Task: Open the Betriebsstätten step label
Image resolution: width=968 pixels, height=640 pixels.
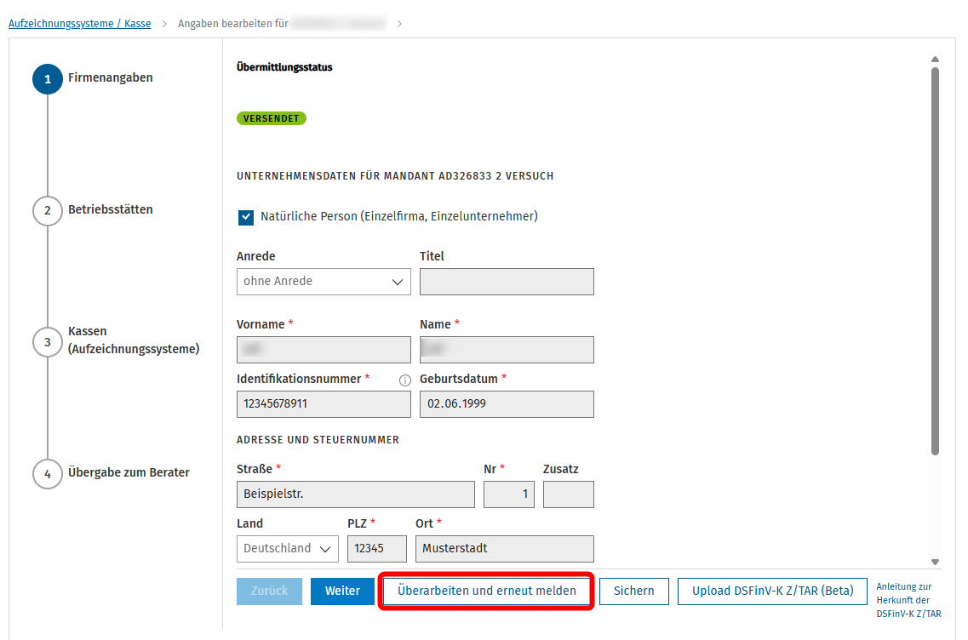Action: coord(111,210)
